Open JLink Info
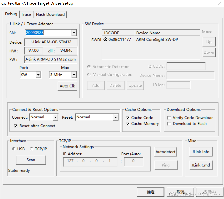 (x=201, y=152)
